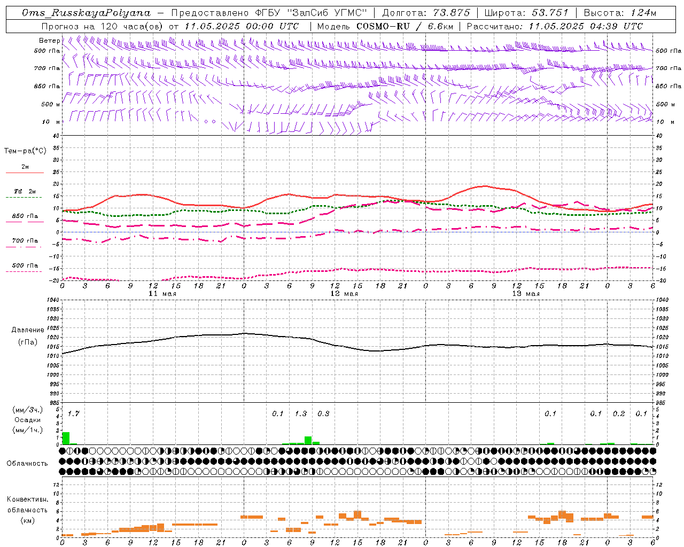Click the 11 мая date label
The height and width of the screenshot is (547, 684).
(162, 294)
